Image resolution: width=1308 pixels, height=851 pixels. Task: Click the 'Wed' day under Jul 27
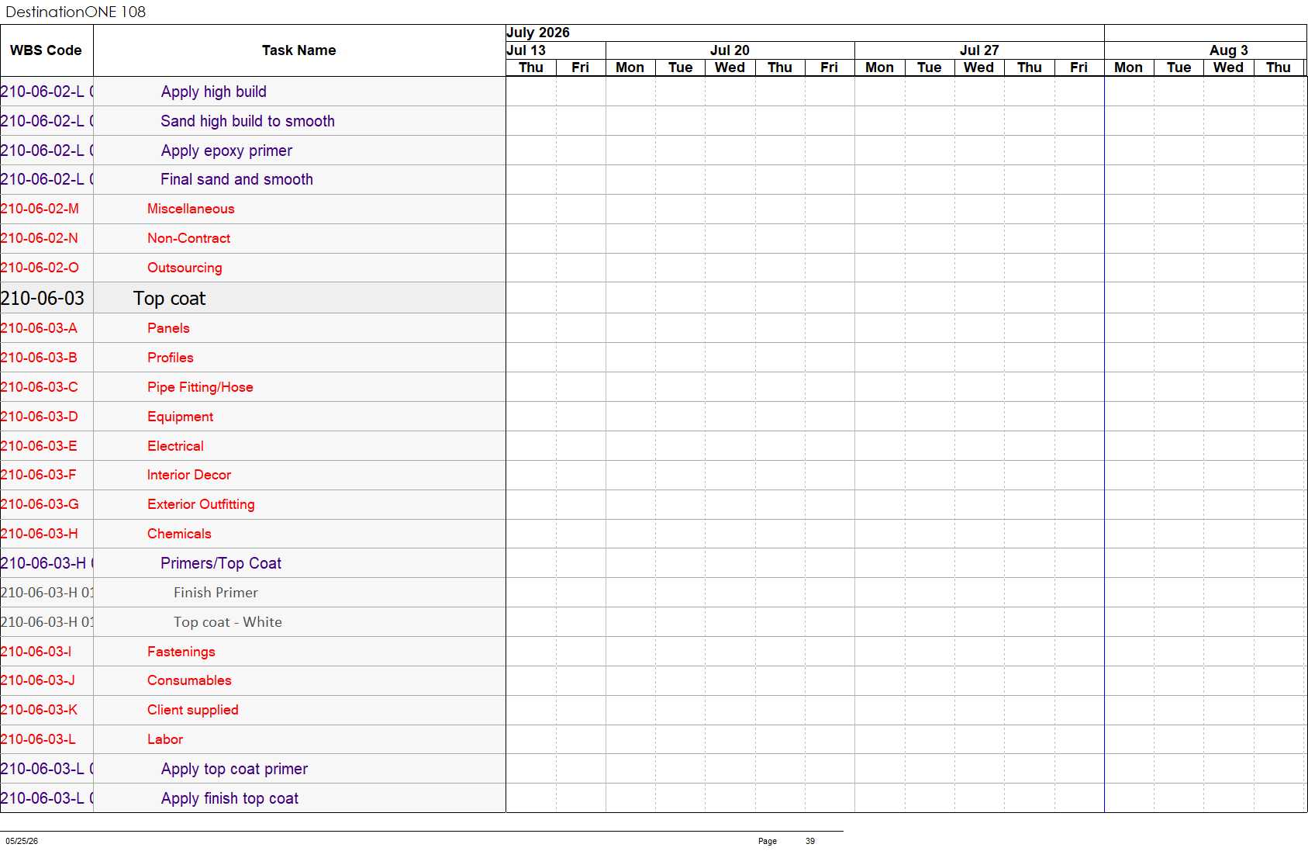point(979,67)
